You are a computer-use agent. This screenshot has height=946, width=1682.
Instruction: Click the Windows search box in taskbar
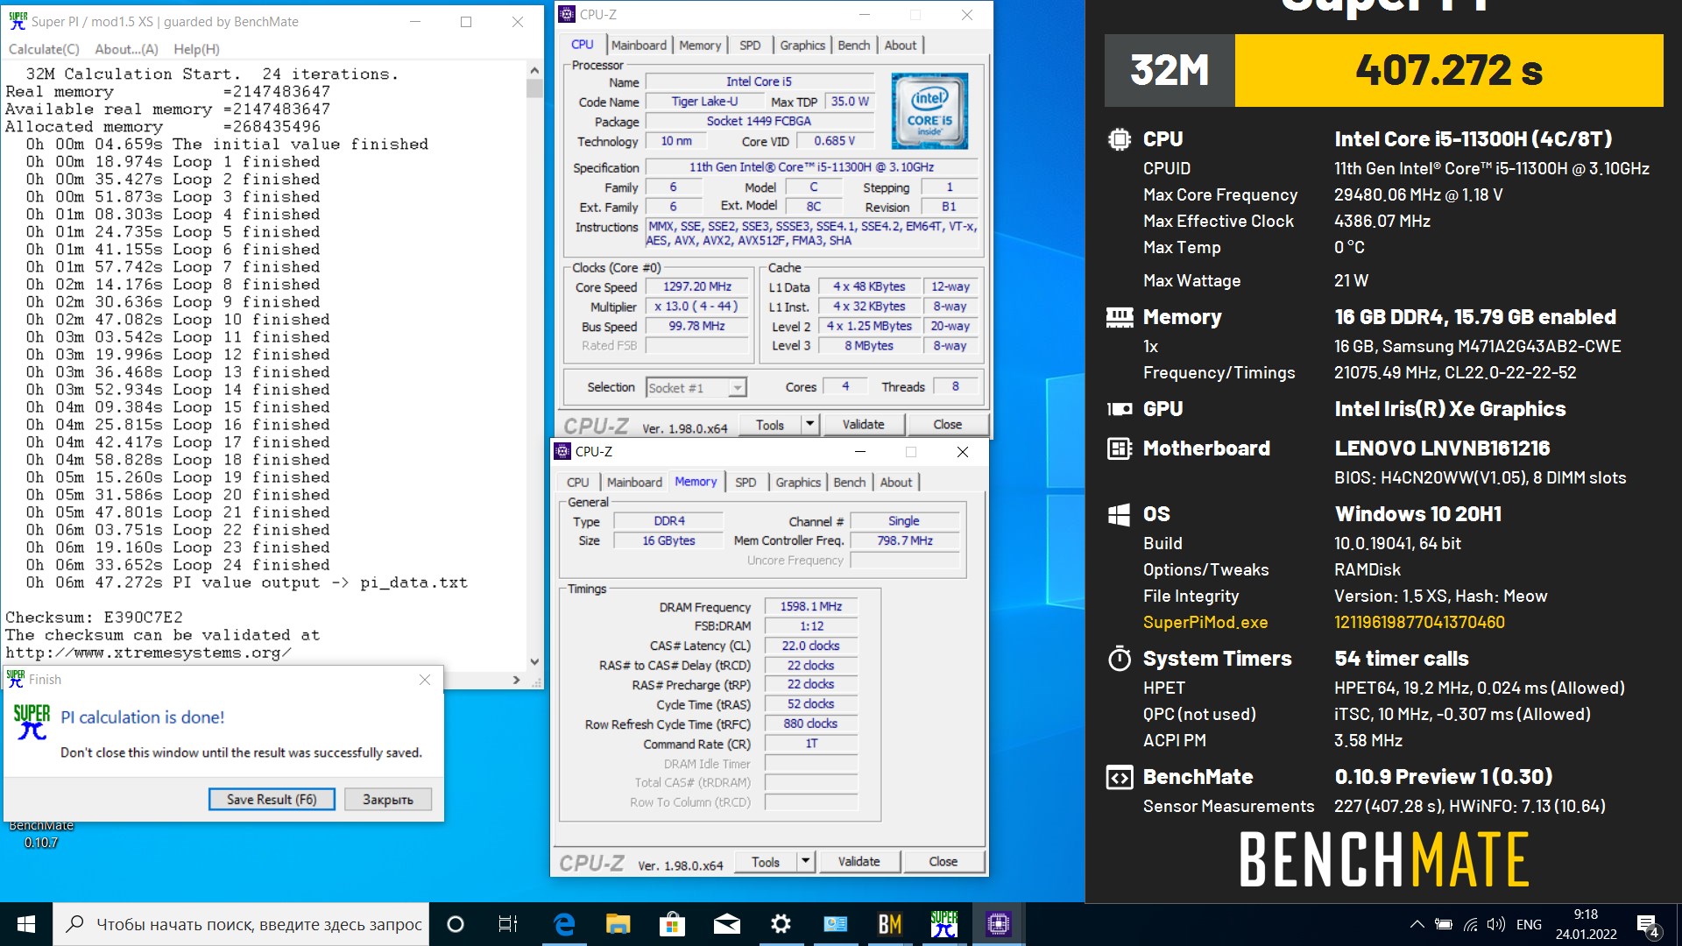click(x=243, y=924)
